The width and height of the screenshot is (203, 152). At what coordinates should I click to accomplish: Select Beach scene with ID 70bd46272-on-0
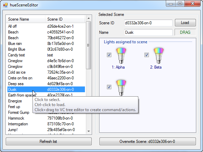46,38
